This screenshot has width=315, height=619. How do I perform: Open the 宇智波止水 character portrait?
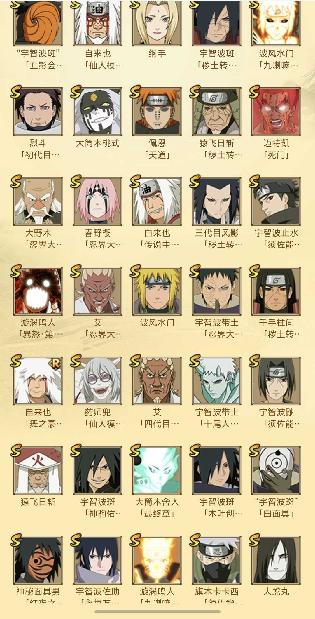pyautogui.click(x=276, y=201)
